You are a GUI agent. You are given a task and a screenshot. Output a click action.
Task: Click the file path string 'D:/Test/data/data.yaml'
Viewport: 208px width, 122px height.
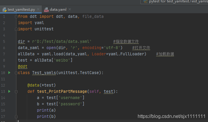coord(62,41)
